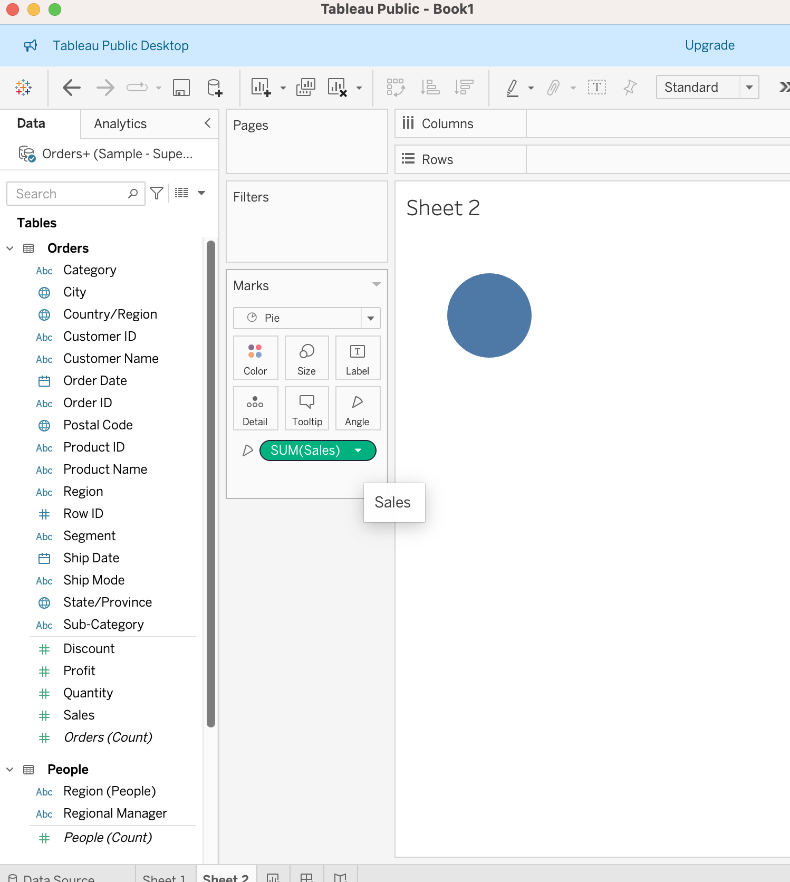This screenshot has width=790, height=882.
Task: Select the Regional Manager field
Action: 115,813
